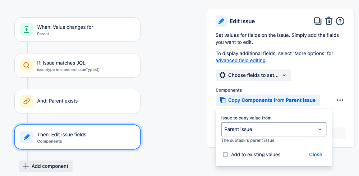The height and width of the screenshot is (176, 359).
Task: Open advanced field editing link
Action: coord(240,60)
